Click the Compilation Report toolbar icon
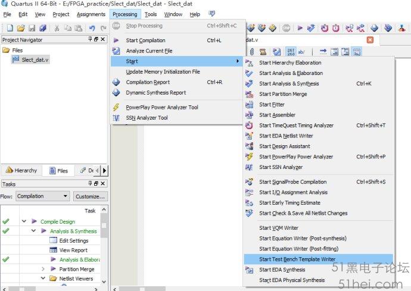 click(x=375, y=28)
